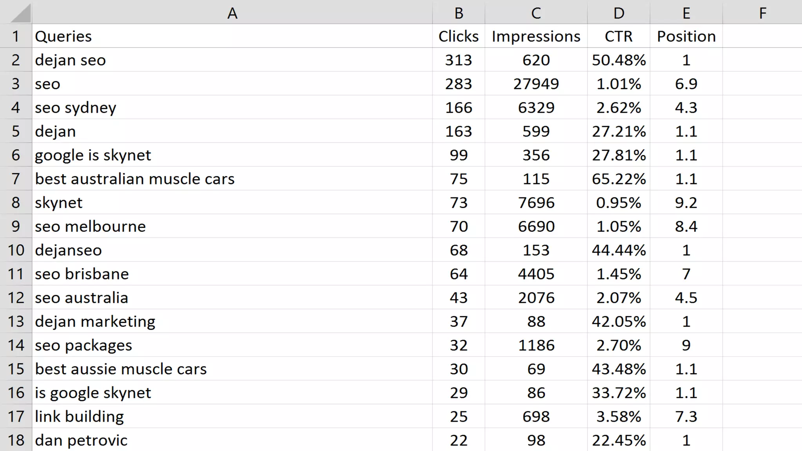The image size is (802, 451).
Task: Select the 27949 impressions cell
Action: pos(536,84)
